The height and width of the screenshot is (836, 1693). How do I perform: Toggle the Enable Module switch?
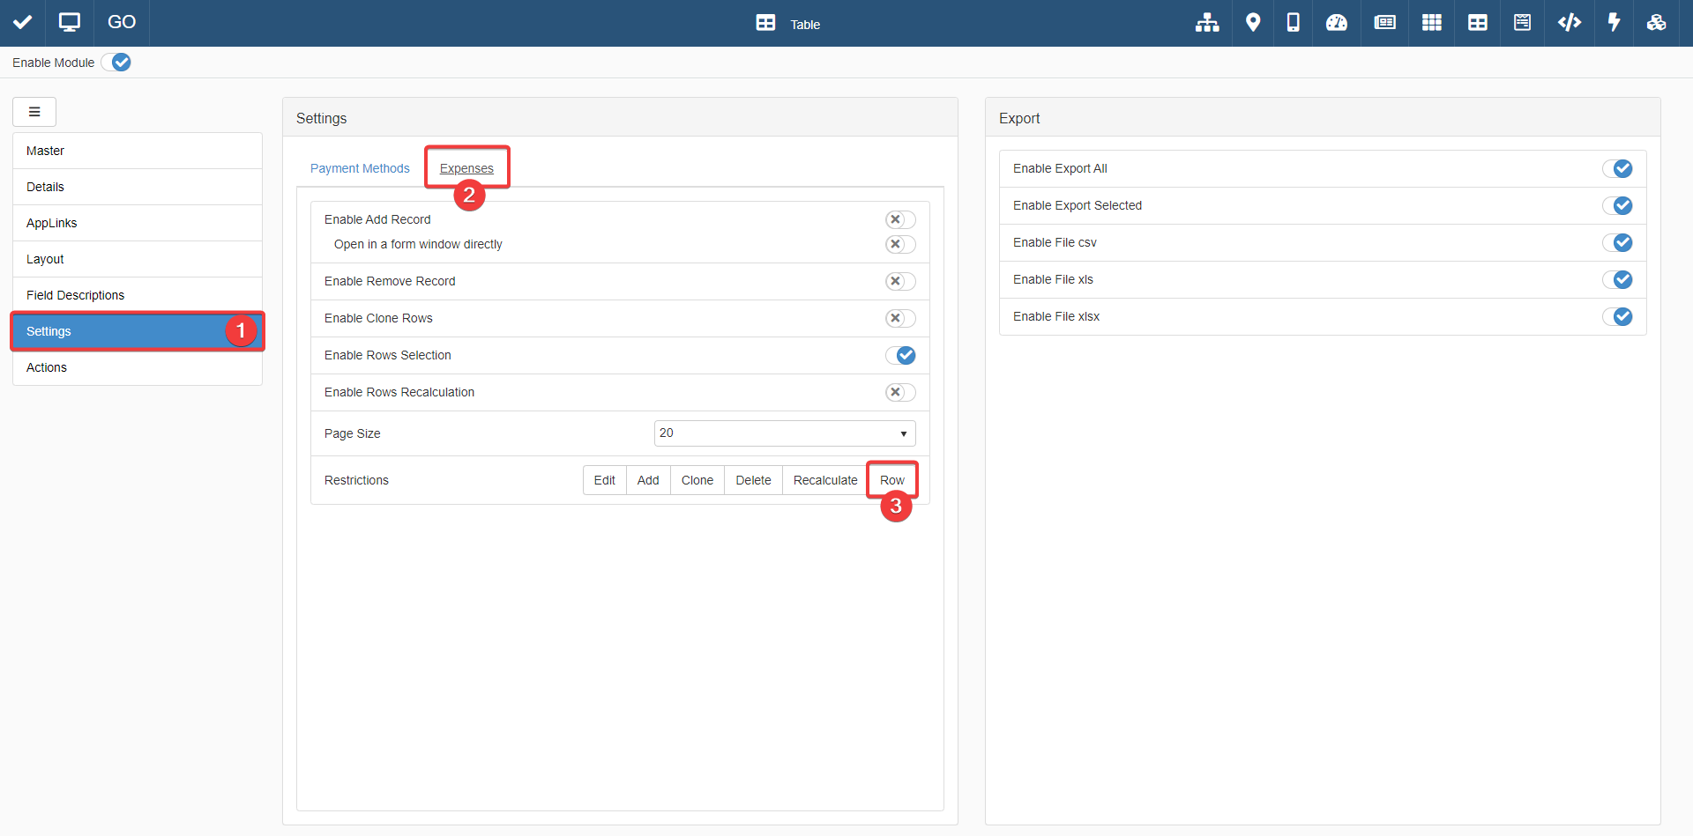click(116, 63)
